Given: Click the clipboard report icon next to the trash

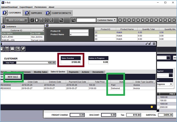Looking at the screenshot, I should click(x=41, y=20).
